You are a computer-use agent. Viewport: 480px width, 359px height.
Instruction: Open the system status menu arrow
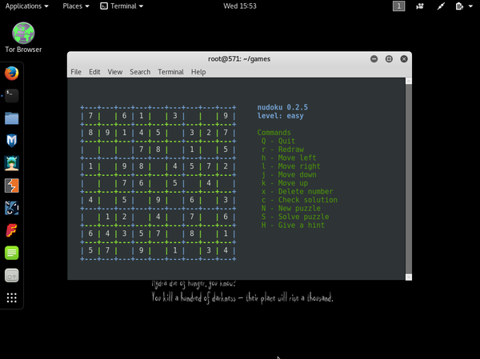[x=471, y=6]
